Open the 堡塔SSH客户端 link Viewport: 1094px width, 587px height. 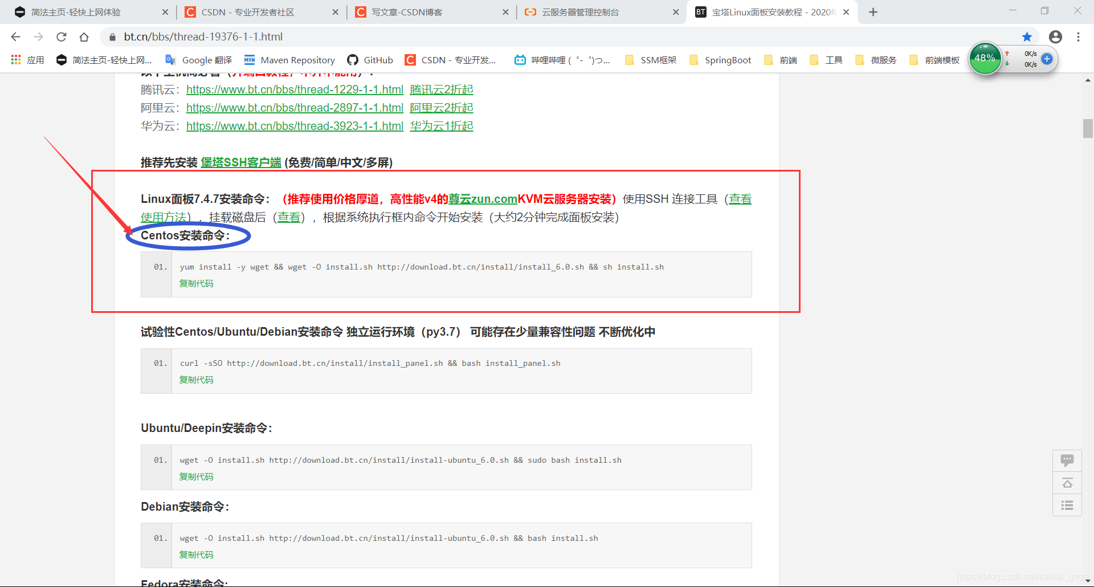pyautogui.click(x=241, y=162)
